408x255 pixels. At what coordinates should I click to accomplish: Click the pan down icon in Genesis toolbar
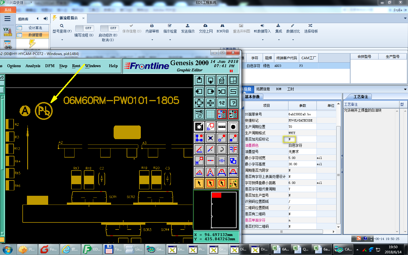211,80
